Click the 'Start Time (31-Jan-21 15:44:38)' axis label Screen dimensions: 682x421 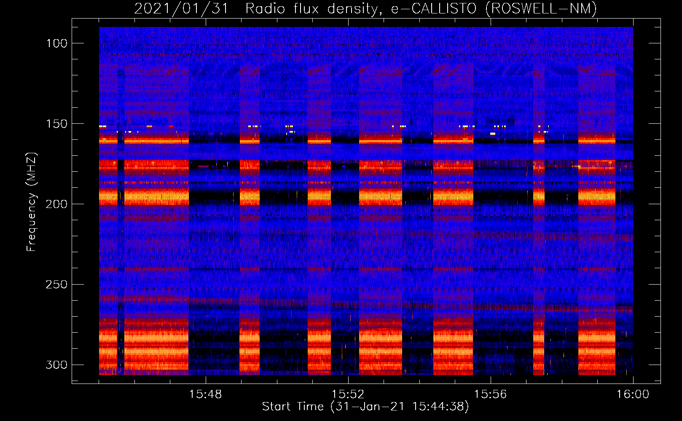(365, 407)
